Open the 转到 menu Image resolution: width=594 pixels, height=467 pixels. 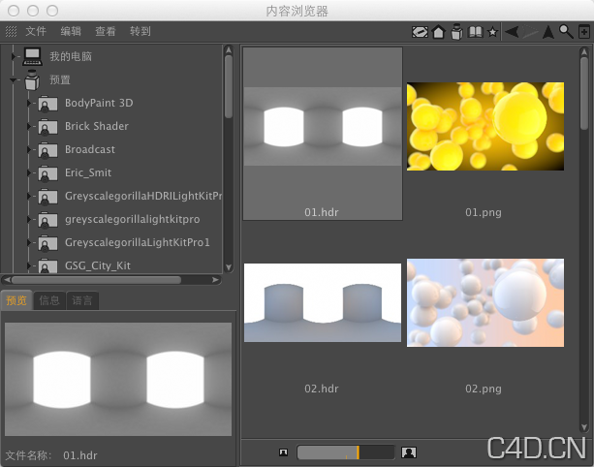click(x=141, y=31)
